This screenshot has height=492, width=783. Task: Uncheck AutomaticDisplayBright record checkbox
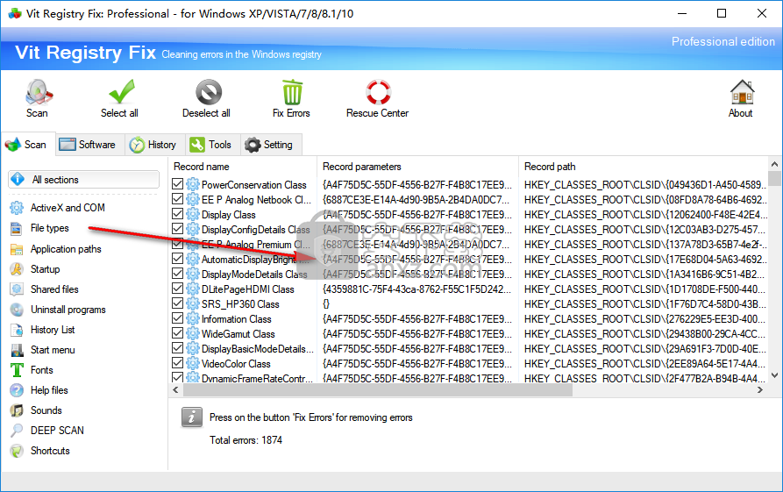pyautogui.click(x=177, y=258)
